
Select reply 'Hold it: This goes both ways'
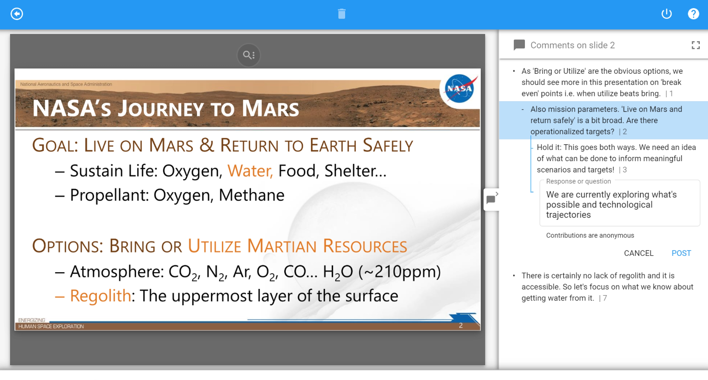coord(616,159)
